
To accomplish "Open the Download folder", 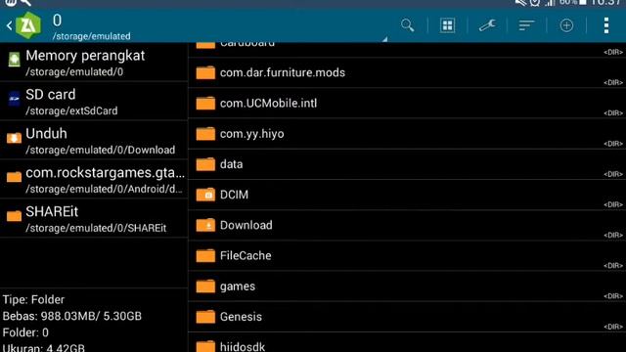I will click(407, 226).
